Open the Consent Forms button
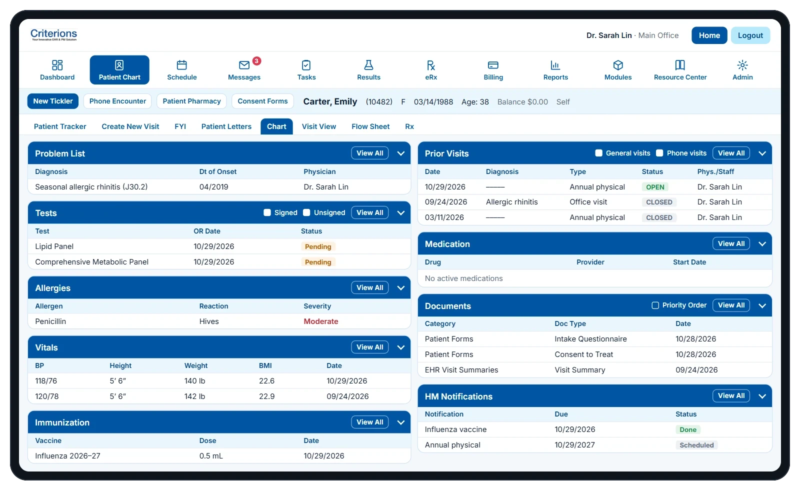Image resolution: width=800 pixels, height=500 pixels. [263, 101]
